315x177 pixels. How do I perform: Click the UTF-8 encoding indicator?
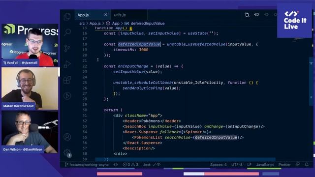(237, 165)
